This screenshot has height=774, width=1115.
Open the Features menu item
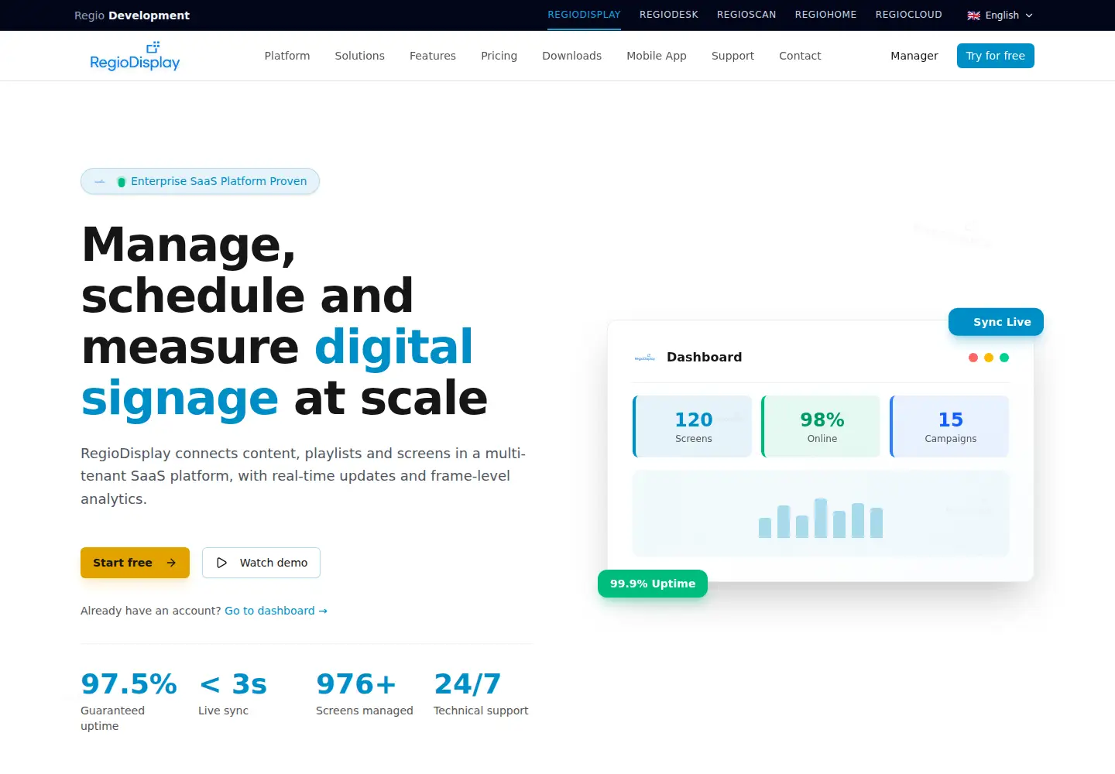click(433, 56)
